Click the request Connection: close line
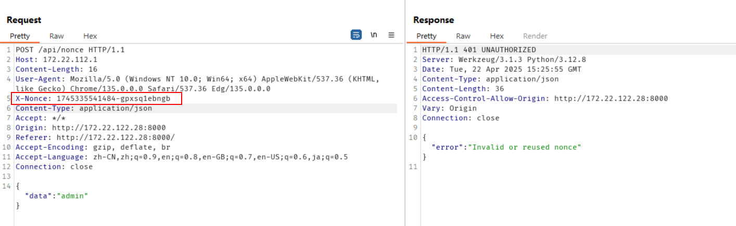Image resolution: width=736 pixels, height=226 pixels. [54, 167]
